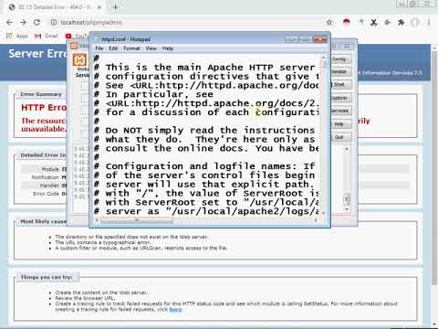Close the IIS Detailed Error tab
The height and width of the screenshot is (329, 438).
tap(99, 7)
